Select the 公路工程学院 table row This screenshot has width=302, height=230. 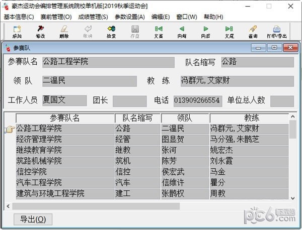pos(152,129)
